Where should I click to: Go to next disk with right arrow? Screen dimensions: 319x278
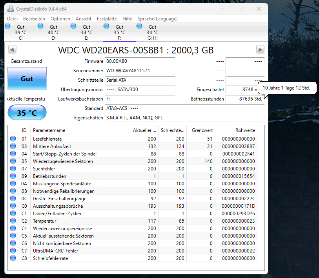[260, 49]
